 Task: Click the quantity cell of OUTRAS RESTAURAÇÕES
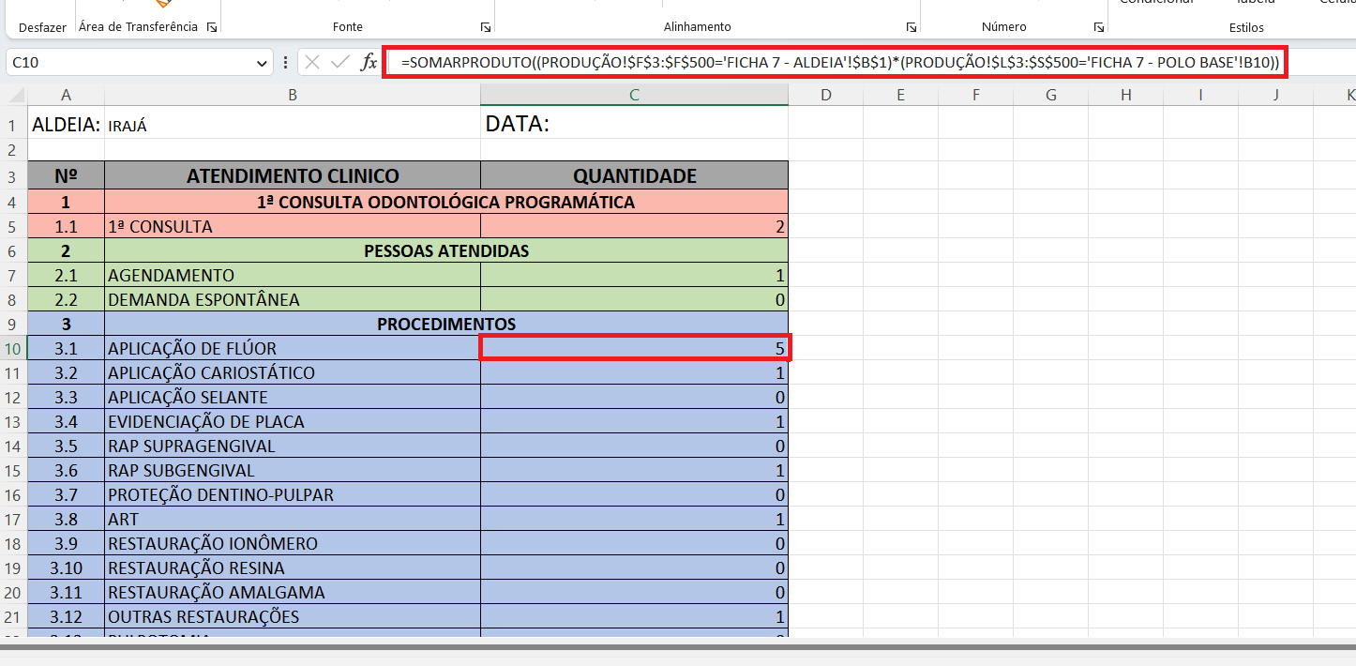[634, 616]
